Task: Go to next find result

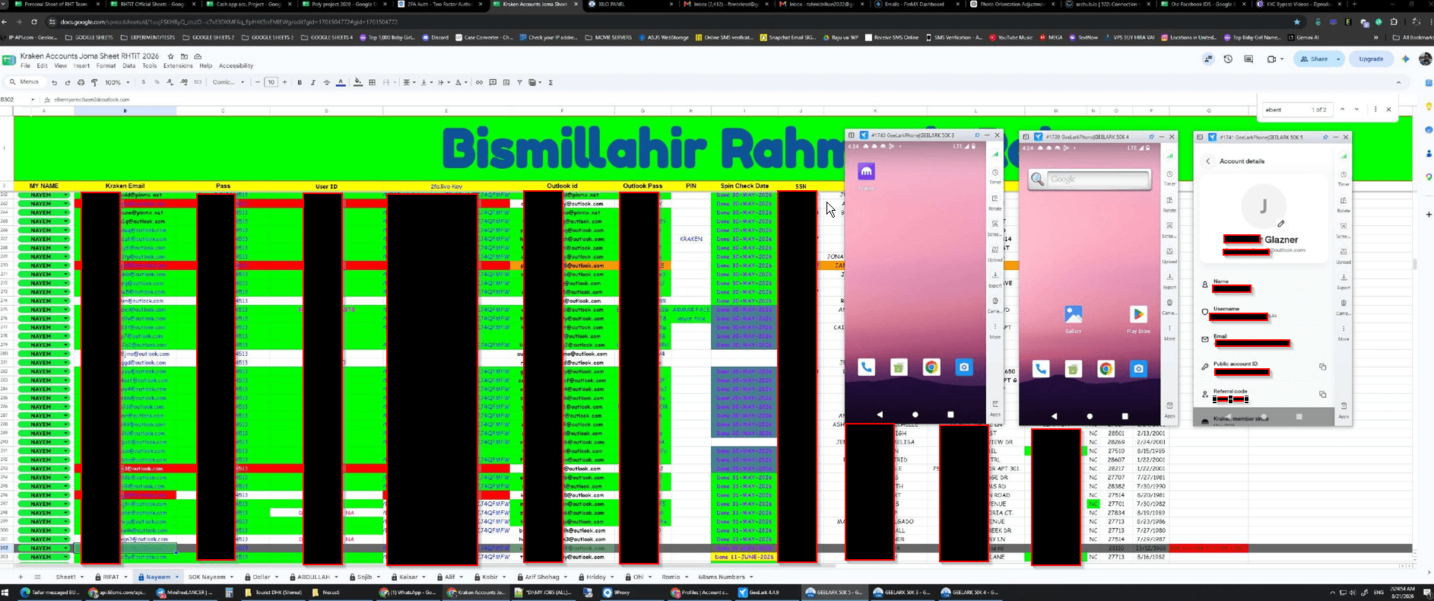Action: [x=1356, y=110]
